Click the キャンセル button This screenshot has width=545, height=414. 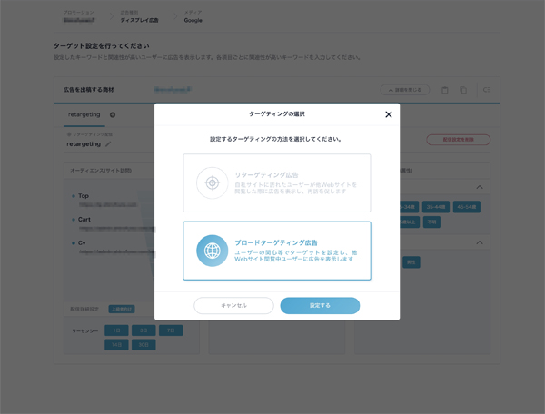coord(233,305)
